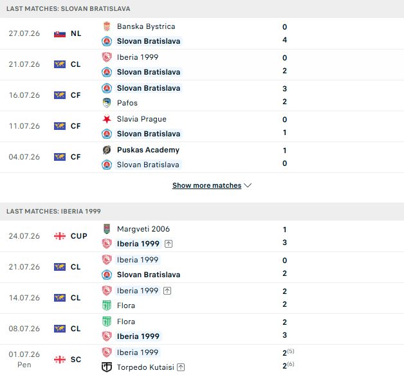Click the Slavia Prague red star logo
Image resolution: width=404 pixels, height=375 pixels.
pyautogui.click(x=107, y=119)
